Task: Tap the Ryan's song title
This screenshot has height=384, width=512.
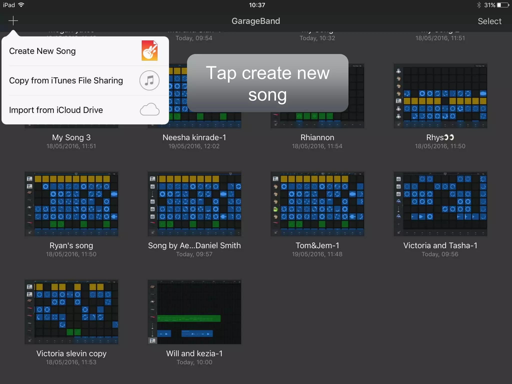Action: click(x=71, y=245)
